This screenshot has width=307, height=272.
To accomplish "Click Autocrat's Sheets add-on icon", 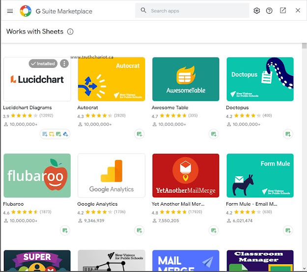I will [x=139, y=134].
